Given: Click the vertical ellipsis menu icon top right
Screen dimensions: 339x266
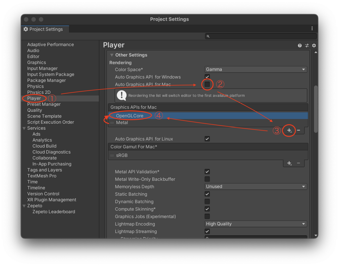Looking at the screenshot, I should 312,29.
